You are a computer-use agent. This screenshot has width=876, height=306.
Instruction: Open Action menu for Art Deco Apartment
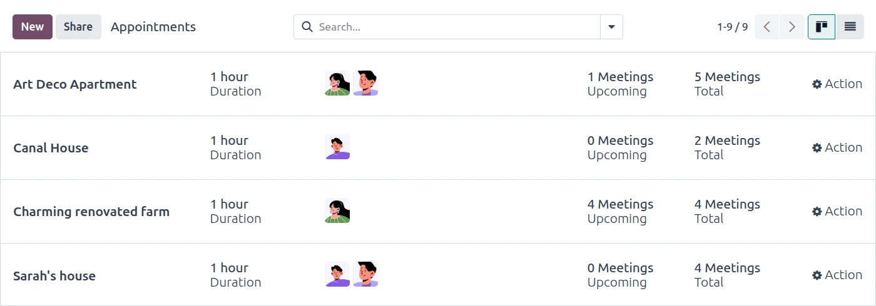[837, 84]
